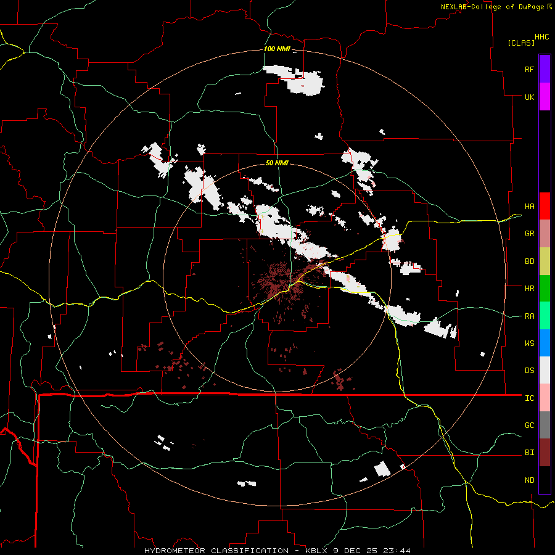Click the HR green legend swatch

point(545,289)
